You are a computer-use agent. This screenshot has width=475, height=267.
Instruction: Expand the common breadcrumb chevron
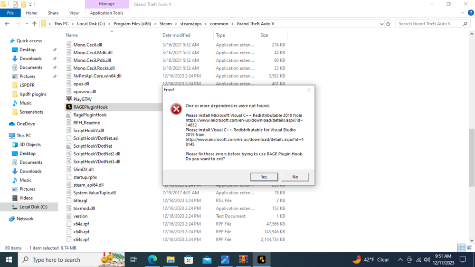click(x=232, y=24)
